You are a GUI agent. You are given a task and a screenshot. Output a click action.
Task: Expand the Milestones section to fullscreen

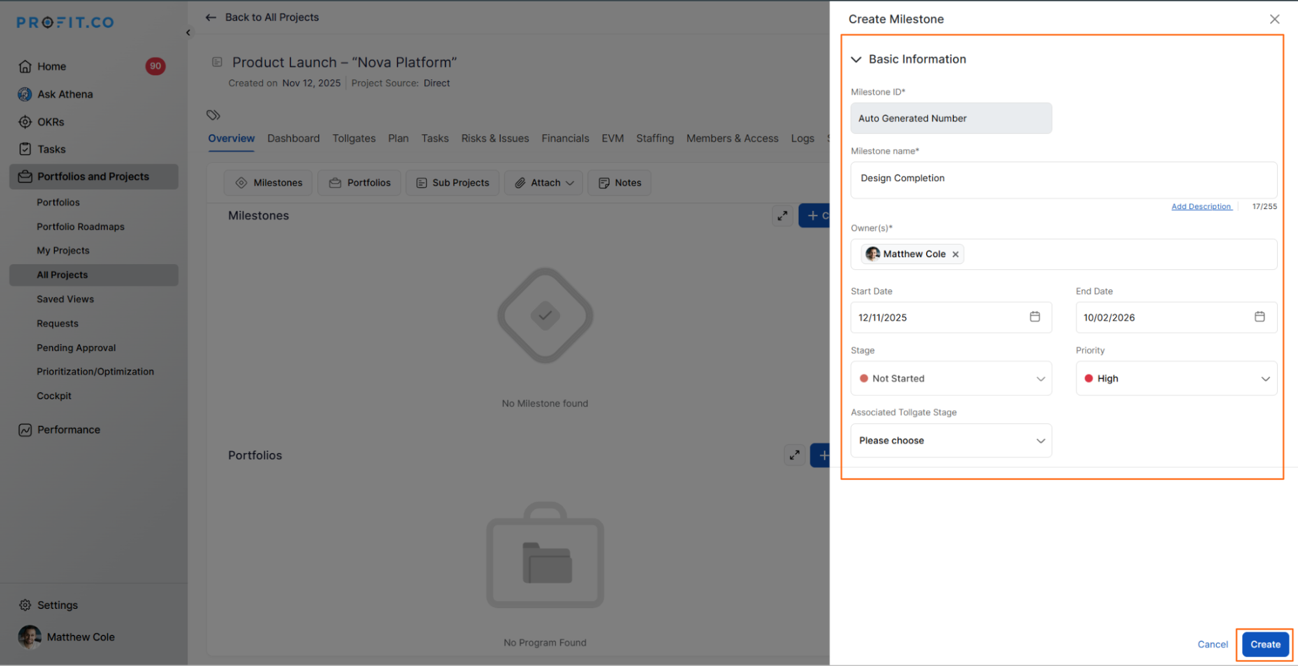(782, 216)
